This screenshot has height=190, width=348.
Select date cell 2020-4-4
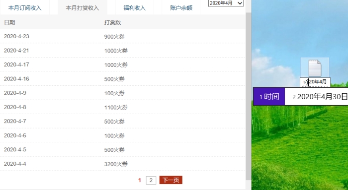click(15, 164)
